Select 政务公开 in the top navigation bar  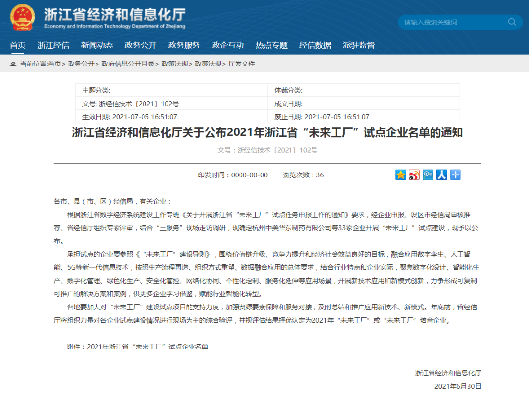pyautogui.click(x=141, y=45)
